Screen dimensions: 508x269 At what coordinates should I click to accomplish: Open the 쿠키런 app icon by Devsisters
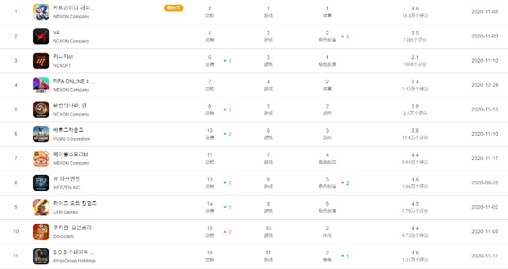(x=40, y=231)
